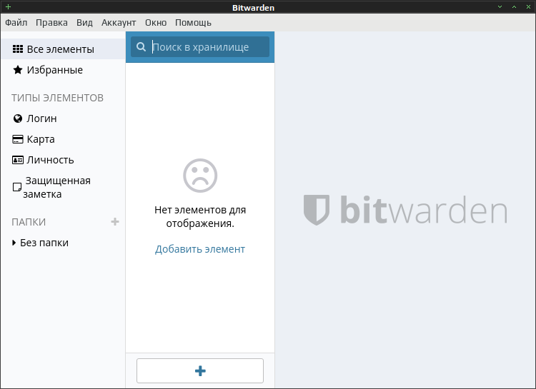The image size is (536, 389).
Task: Click the magnifier search icon
Action: 141,47
